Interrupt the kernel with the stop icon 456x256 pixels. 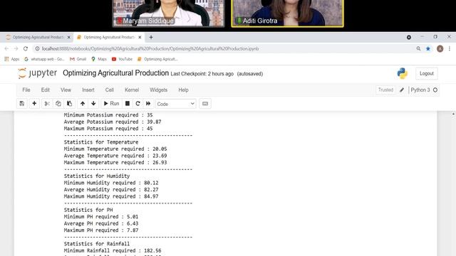(x=128, y=104)
